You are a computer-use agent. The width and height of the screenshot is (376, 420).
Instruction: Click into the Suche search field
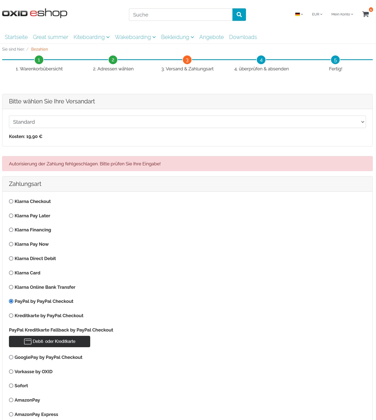click(180, 15)
